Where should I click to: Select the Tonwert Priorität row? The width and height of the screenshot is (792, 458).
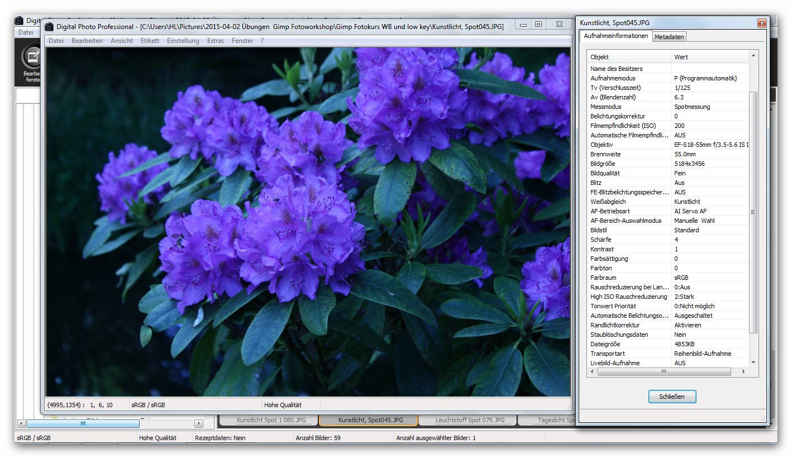pos(668,306)
